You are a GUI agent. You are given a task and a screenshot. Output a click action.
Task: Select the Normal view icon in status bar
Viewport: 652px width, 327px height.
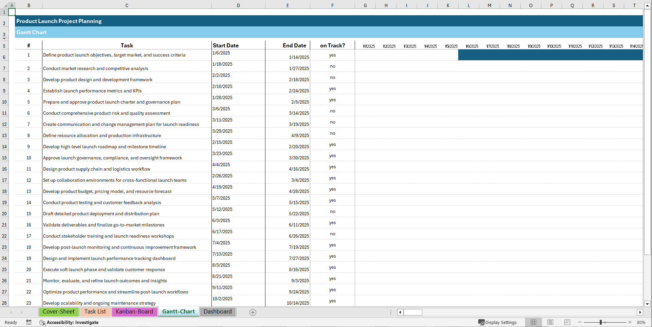[533, 322]
